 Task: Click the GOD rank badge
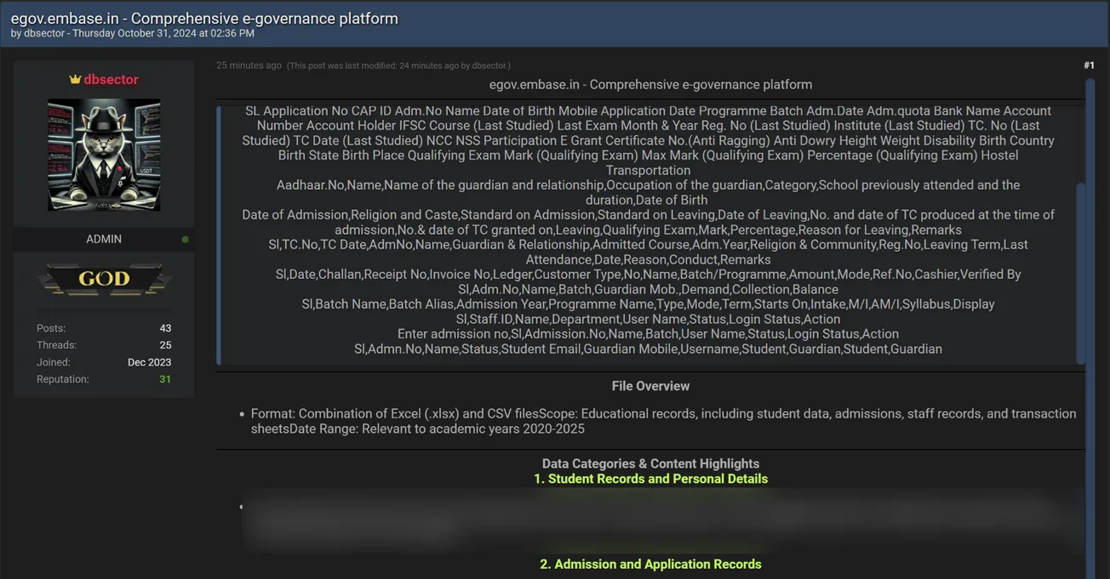pos(104,279)
